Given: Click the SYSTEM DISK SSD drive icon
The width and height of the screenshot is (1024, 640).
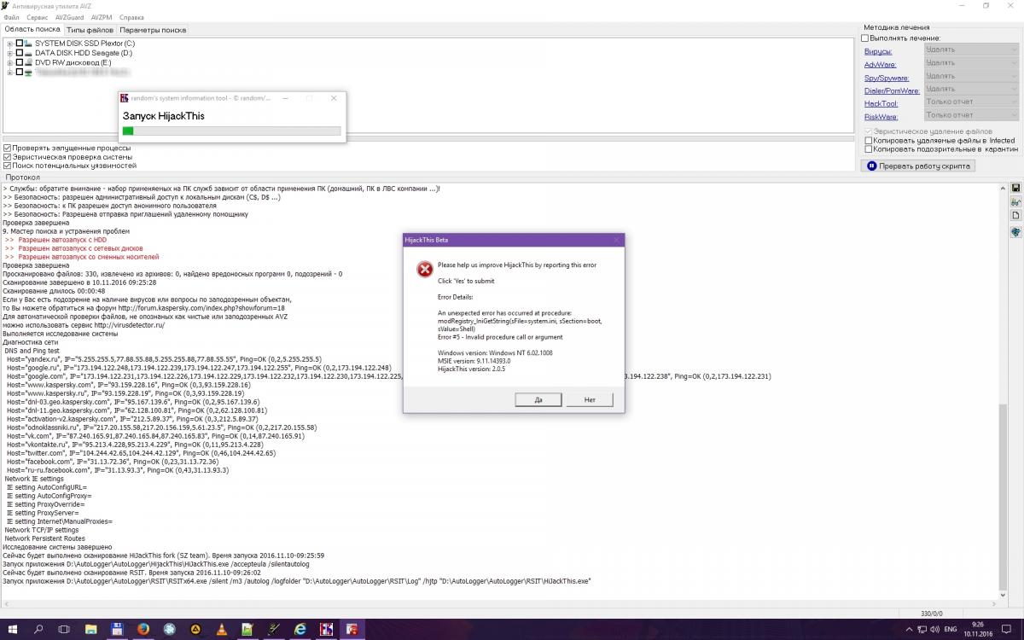Looking at the screenshot, I should [x=27, y=44].
